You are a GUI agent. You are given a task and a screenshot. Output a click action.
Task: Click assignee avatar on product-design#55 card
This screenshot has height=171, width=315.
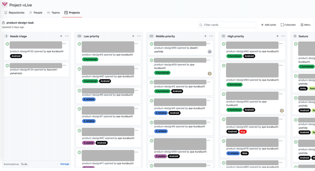coord(282,110)
